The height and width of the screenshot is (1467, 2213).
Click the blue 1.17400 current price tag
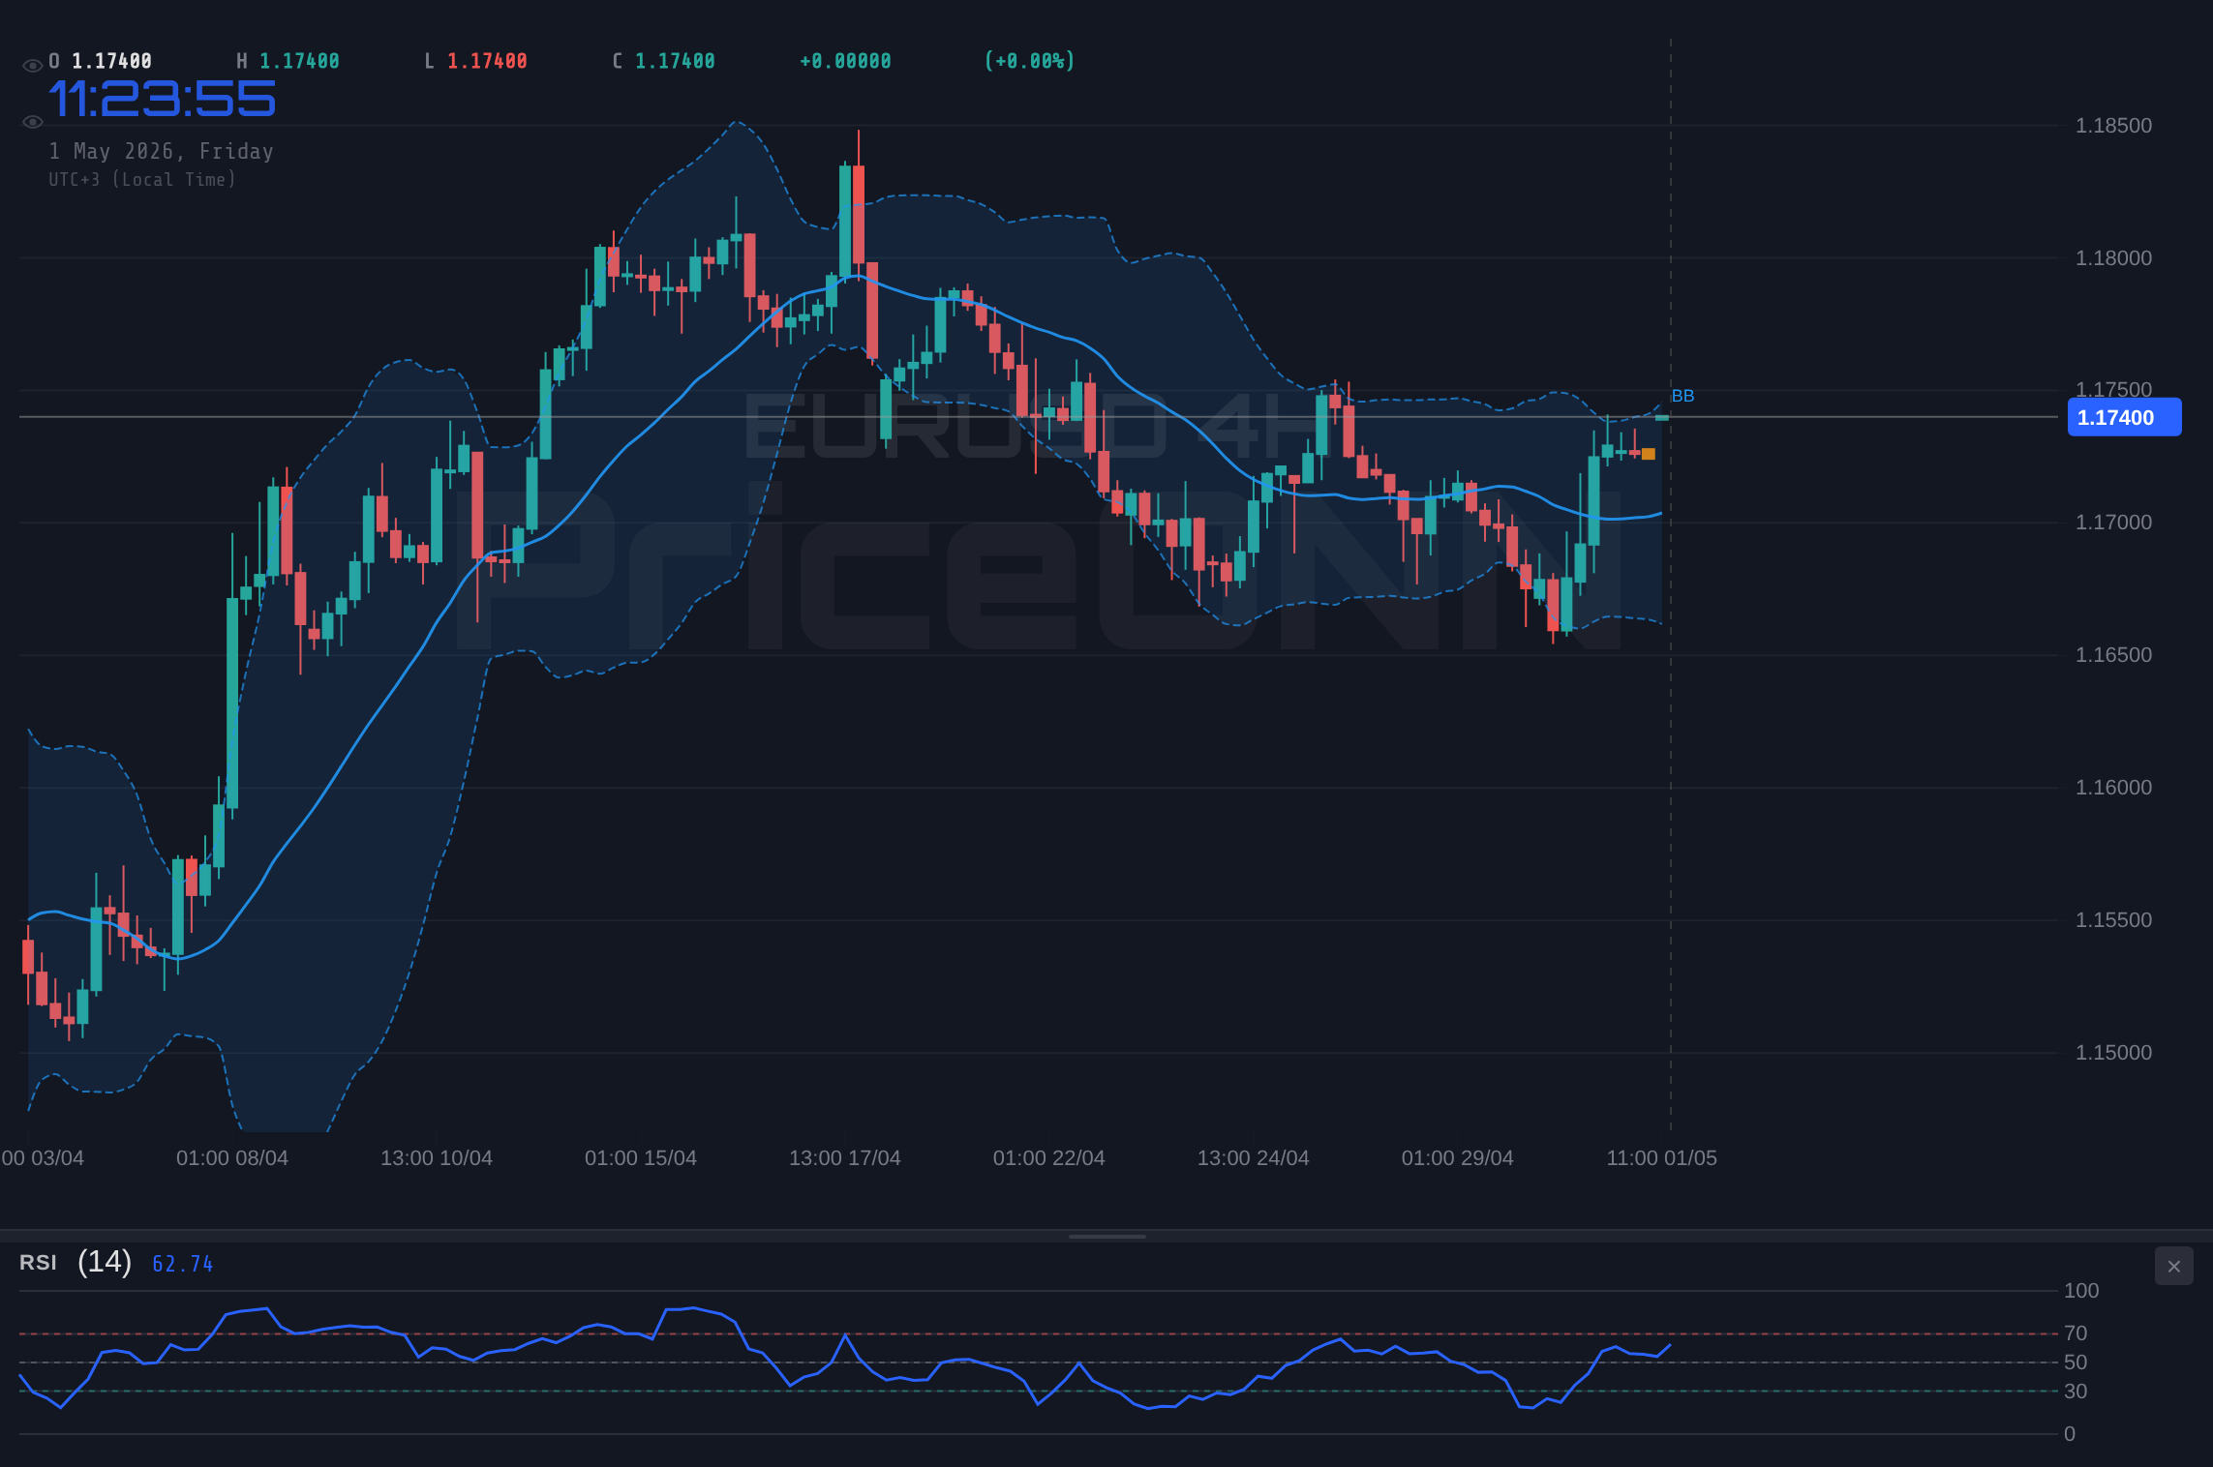coord(2124,418)
